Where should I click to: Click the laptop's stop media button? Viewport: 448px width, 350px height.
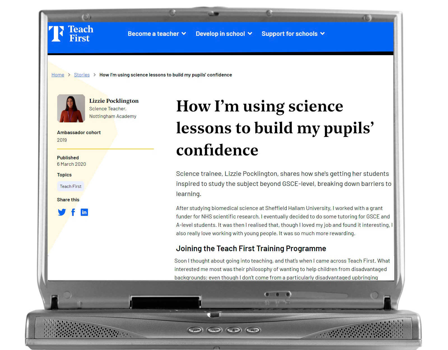click(x=234, y=330)
